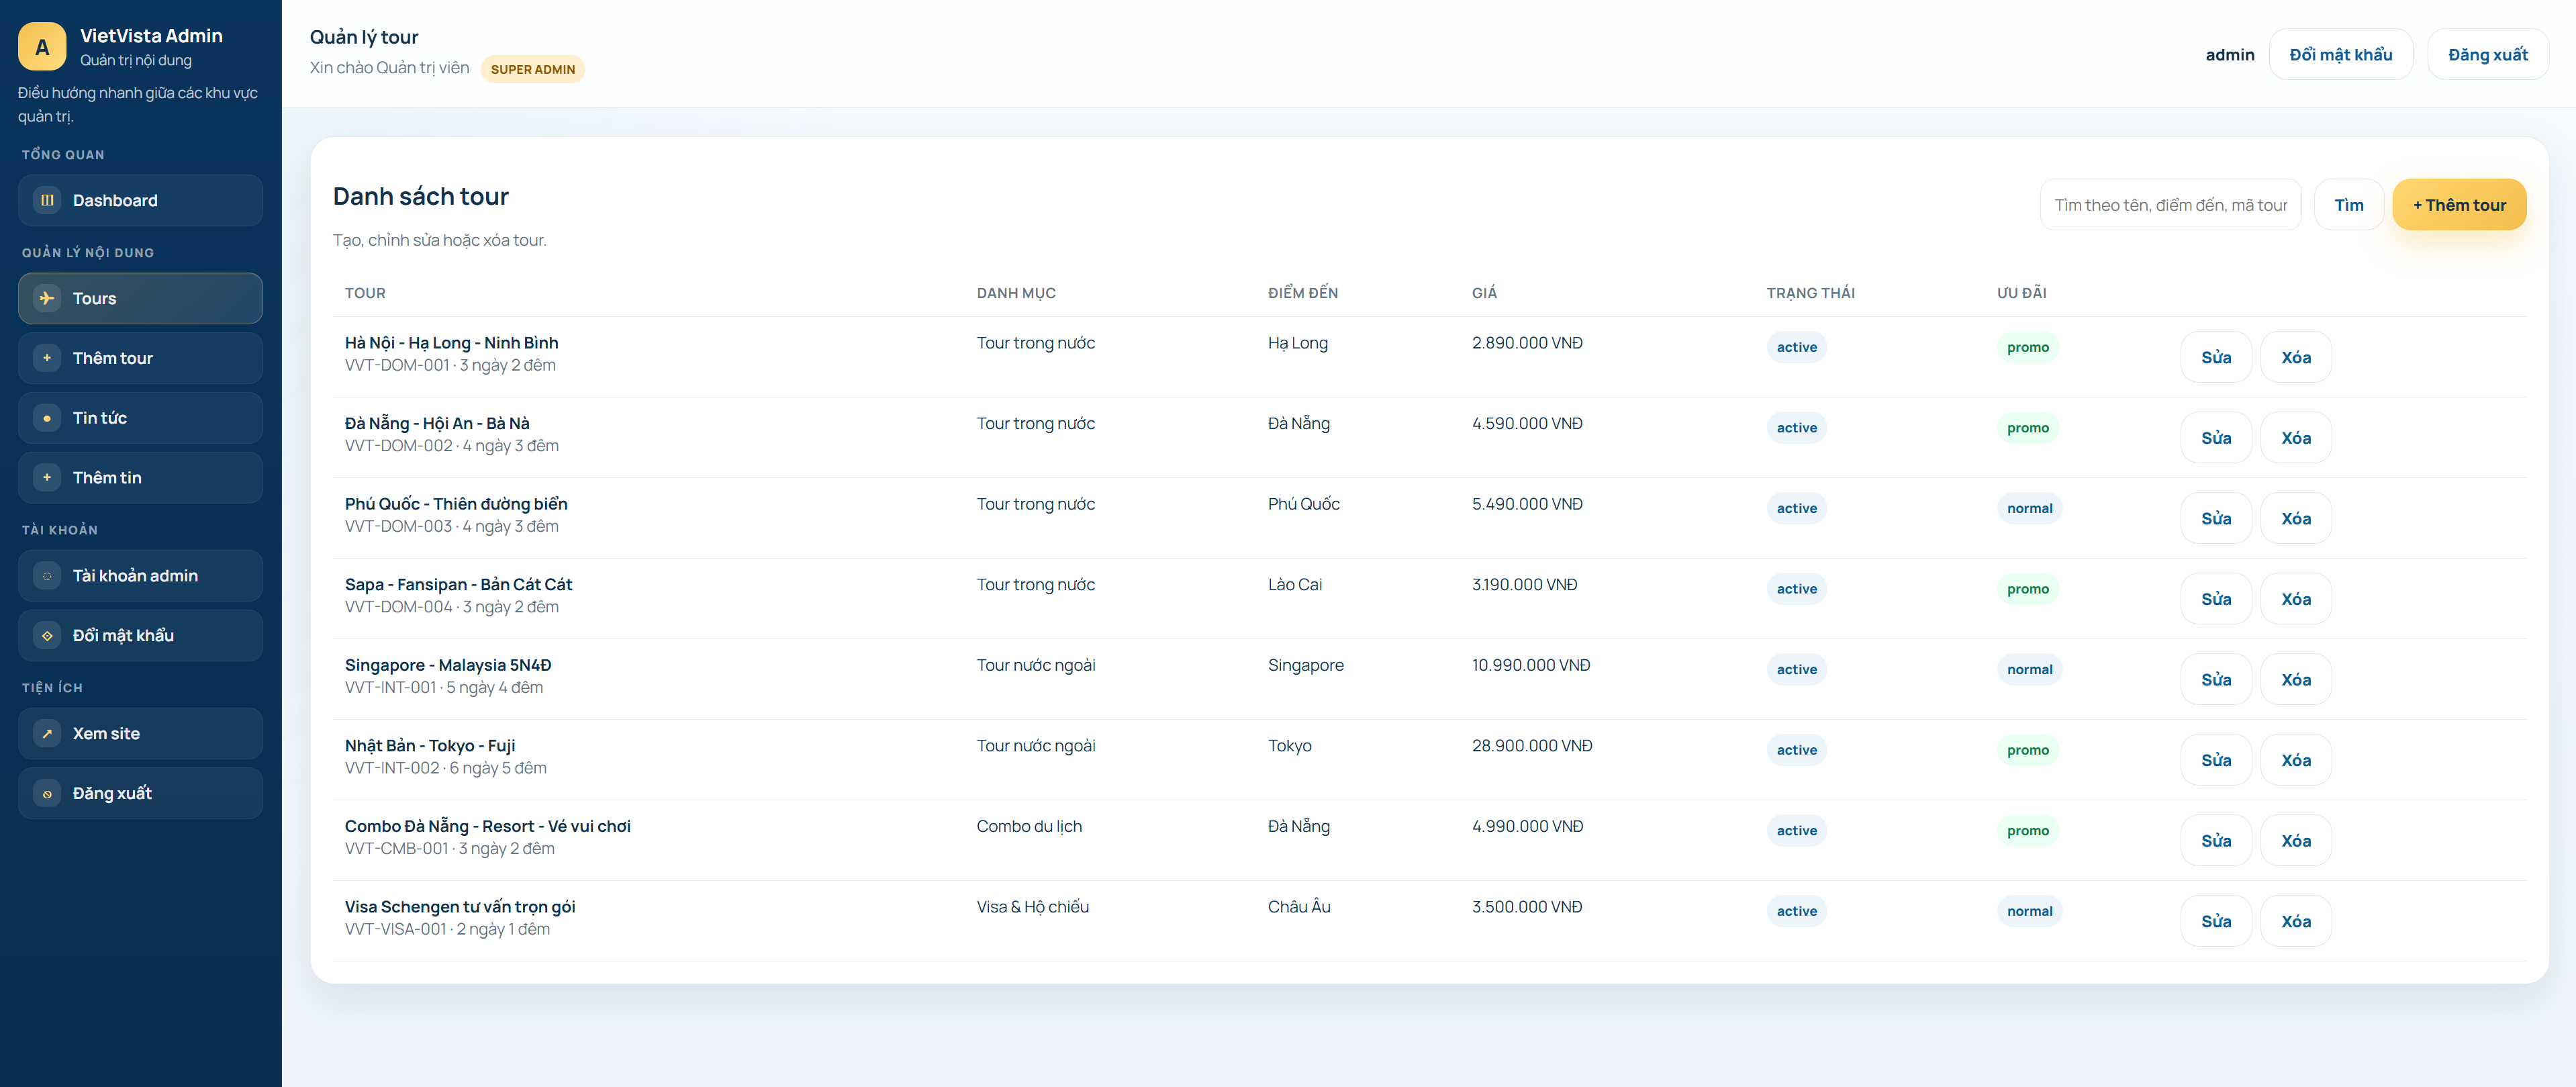Click Xóa for Hà Nội - Hạ Long tour
The image size is (2576, 1087).
click(2296, 357)
